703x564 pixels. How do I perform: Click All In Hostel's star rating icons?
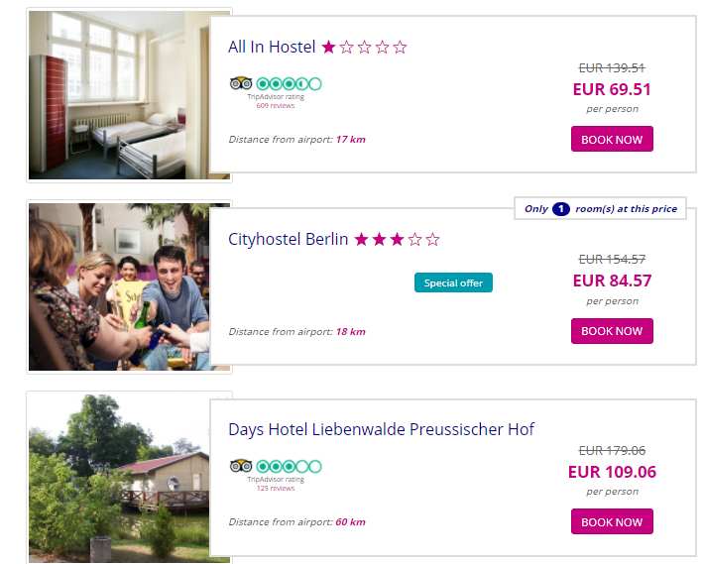point(364,48)
